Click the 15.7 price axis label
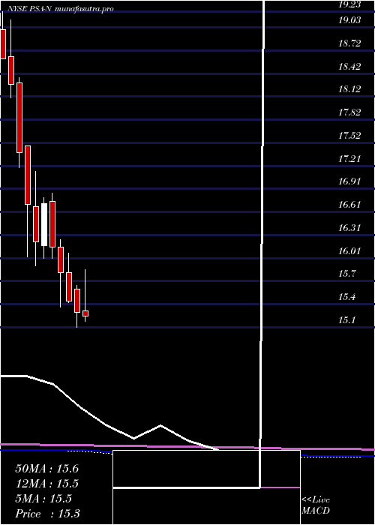This screenshot has height=525, width=375. click(346, 274)
